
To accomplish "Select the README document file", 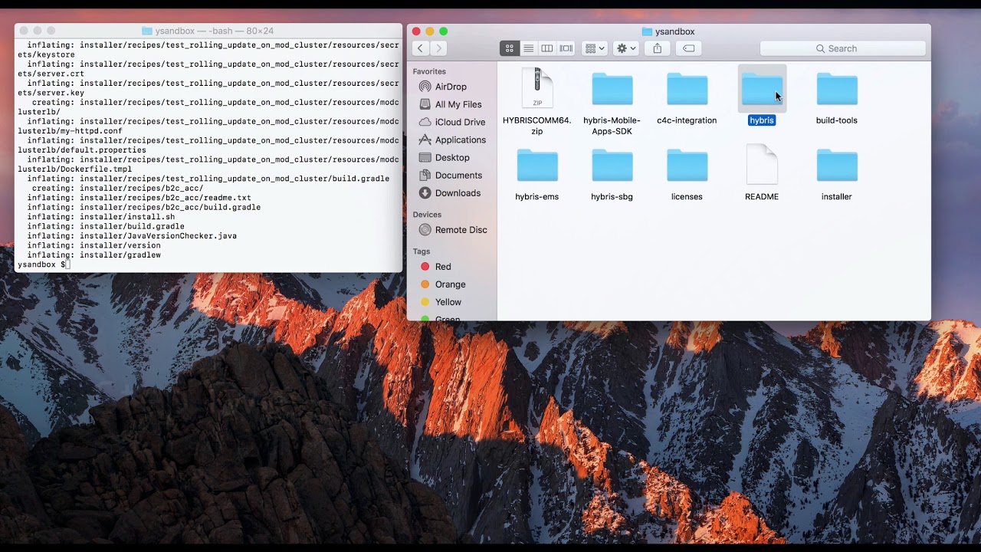I will coord(762,164).
